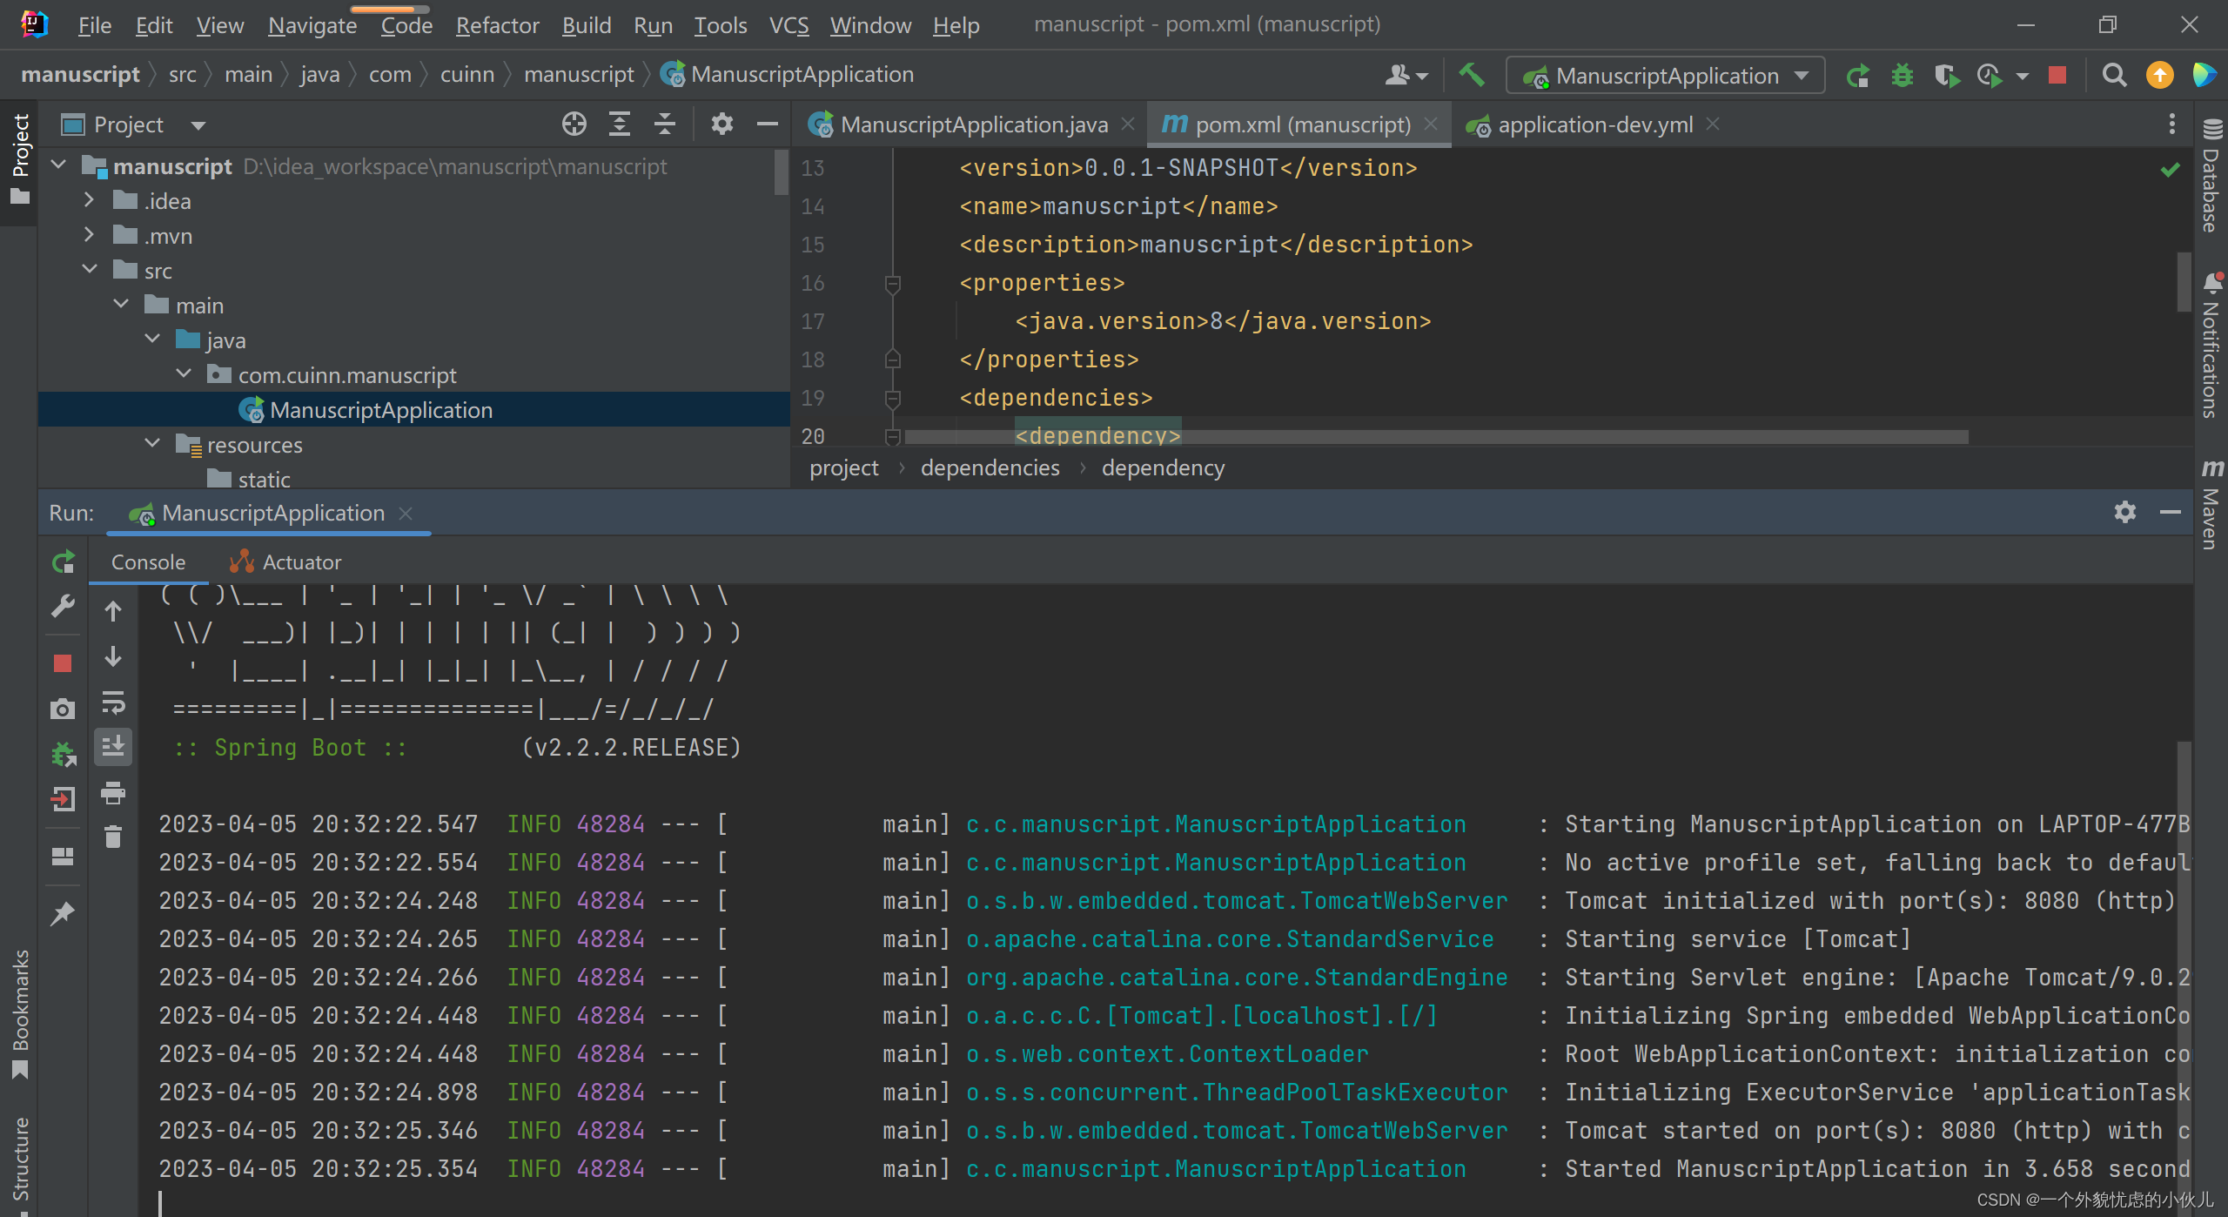Print console output with the printer icon
This screenshot has width=2228, height=1217.
click(113, 792)
